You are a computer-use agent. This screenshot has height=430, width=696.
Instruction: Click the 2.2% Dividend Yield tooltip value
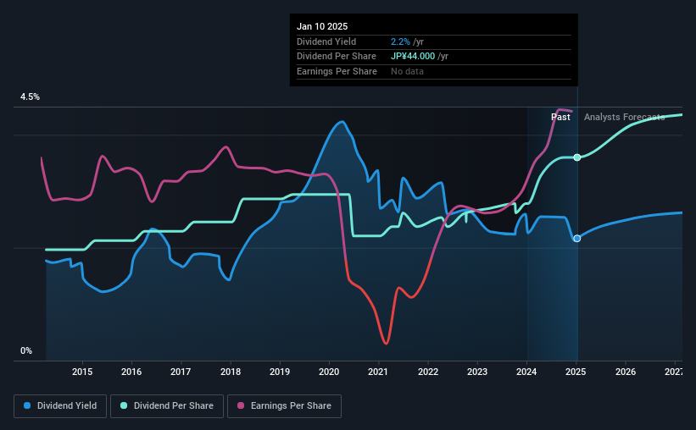(x=400, y=41)
